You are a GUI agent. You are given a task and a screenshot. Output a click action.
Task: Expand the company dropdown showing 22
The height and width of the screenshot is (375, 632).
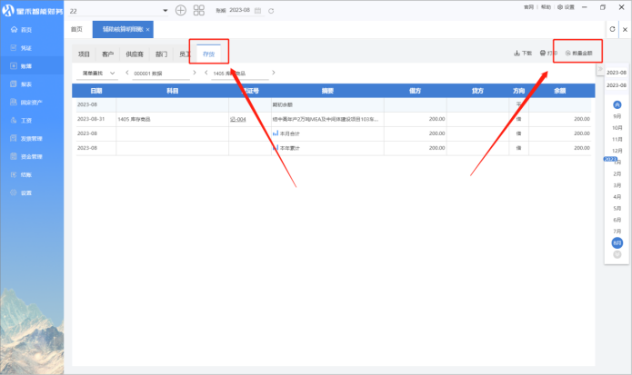(x=165, y=10)
